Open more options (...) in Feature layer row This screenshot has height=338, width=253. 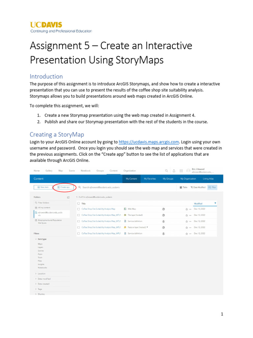[x=190, y=227]
